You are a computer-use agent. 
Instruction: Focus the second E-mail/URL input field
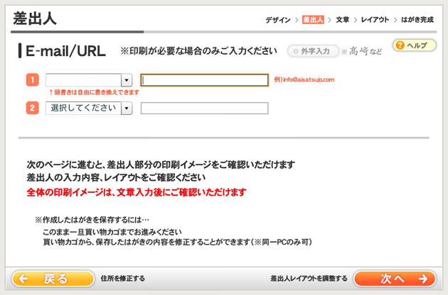coord(204,108)
